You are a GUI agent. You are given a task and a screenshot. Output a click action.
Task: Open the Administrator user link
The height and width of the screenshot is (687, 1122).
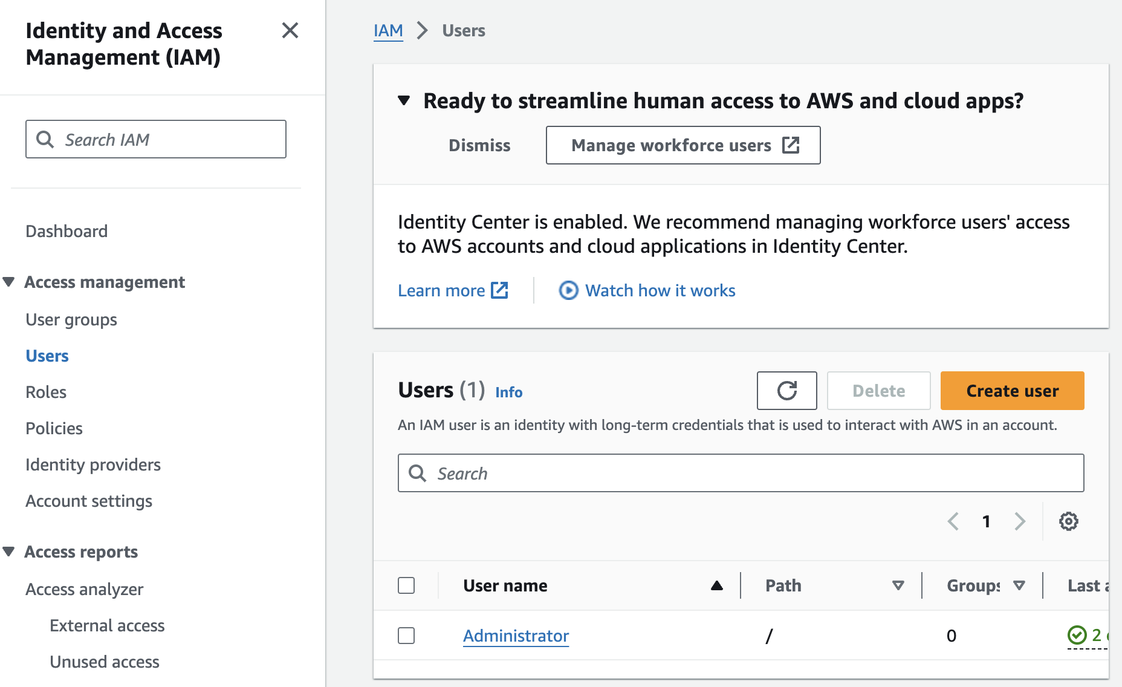516,636
